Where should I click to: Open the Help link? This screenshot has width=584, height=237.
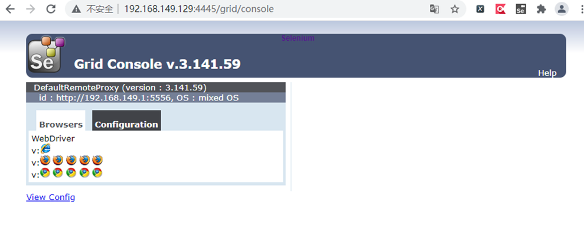(547, 73)
